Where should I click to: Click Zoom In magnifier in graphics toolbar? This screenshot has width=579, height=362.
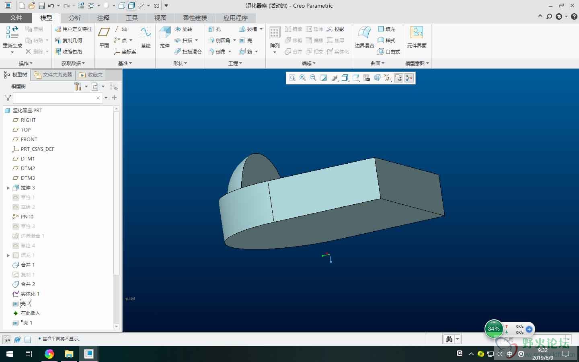(x=303, y=78)
